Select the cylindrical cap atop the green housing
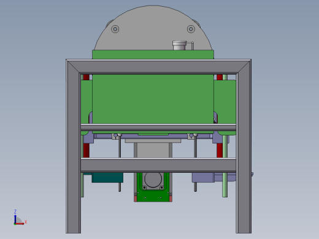 (x=180, y=45)
